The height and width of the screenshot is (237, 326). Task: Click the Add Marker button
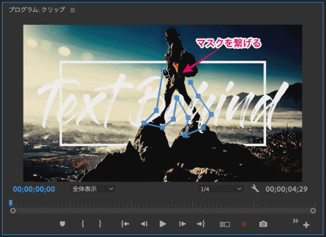[x=63, y=224]
